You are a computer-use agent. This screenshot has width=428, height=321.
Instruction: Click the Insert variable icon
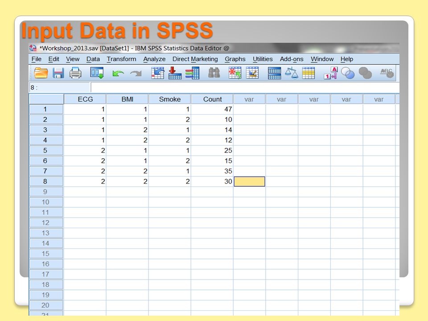click(252, 73)
